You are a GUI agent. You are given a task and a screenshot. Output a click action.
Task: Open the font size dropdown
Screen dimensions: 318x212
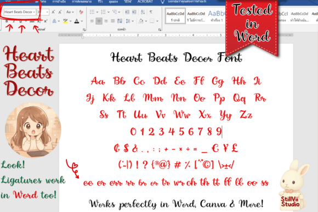click(x=47, y=12)
